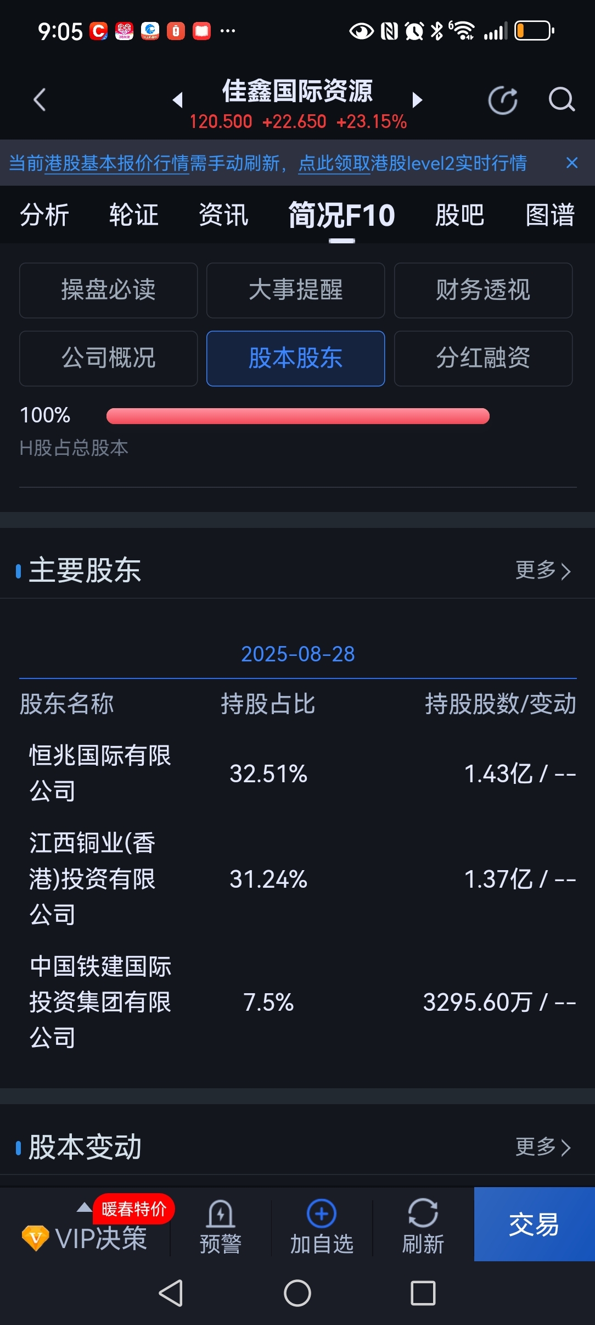Switch to the 股吧 tab

tap(459, 215)
